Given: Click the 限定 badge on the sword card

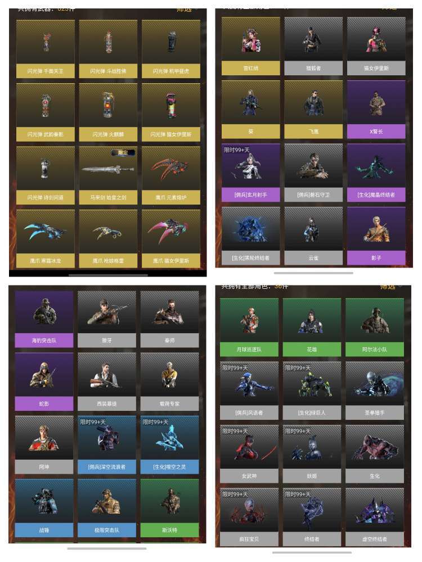Looking at the screenshot, I should pyautogui.click(x=123, y=153).
